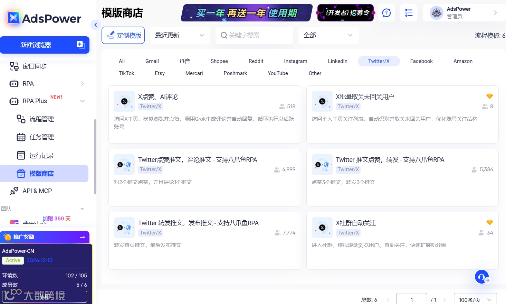Click the 定制模版 button
The width and height of the screenshot is (506, 304).
123,35
